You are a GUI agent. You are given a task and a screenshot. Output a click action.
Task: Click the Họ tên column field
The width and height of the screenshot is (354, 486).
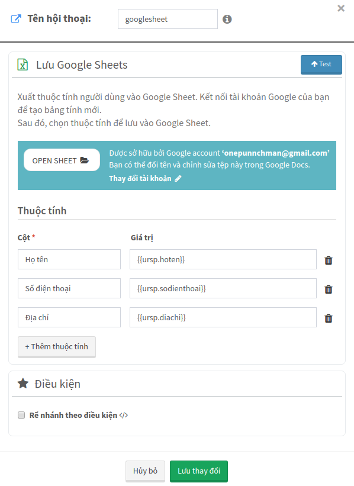point(69,259)
